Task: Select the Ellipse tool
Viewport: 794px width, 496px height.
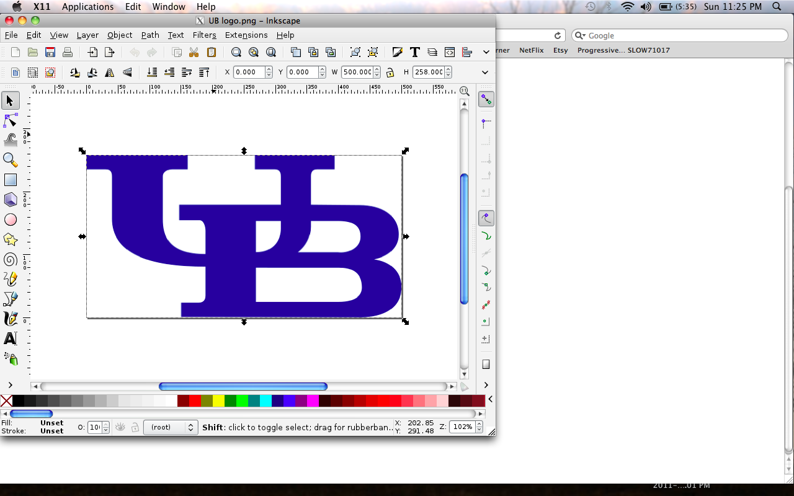Action: click(x=10, y=219)
